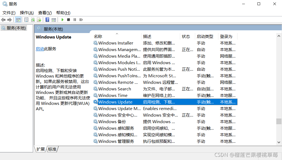Click gear icon of Windows 管理服务 row
This screenshot has height=160, width=282.
(96, 141)
